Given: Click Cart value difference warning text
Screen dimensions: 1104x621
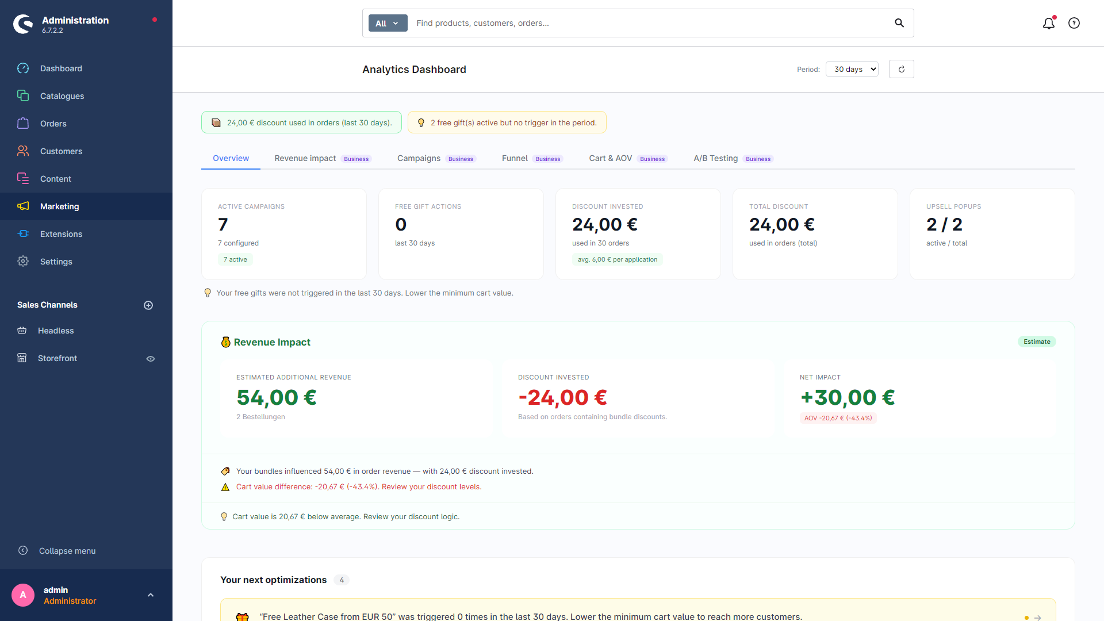Looking at the screenshot, I should click(x=359, y=487).
